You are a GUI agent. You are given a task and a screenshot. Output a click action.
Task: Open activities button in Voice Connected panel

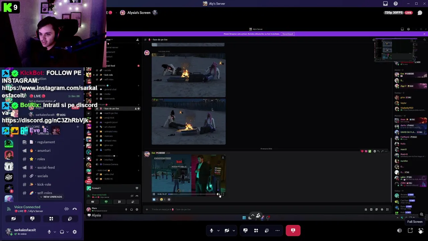[51, 219]
